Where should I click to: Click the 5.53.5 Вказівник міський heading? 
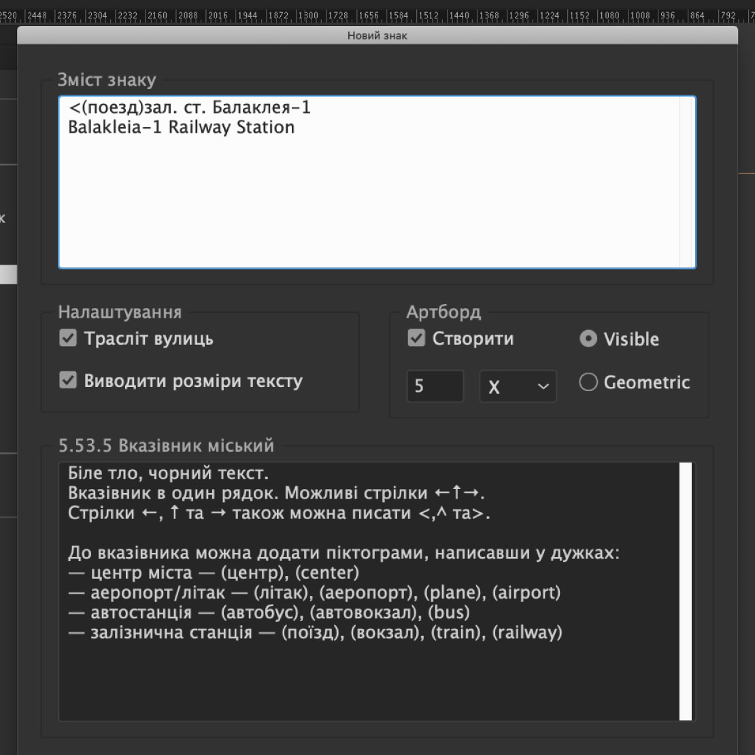pyautogui.click(x=167, y=446)
